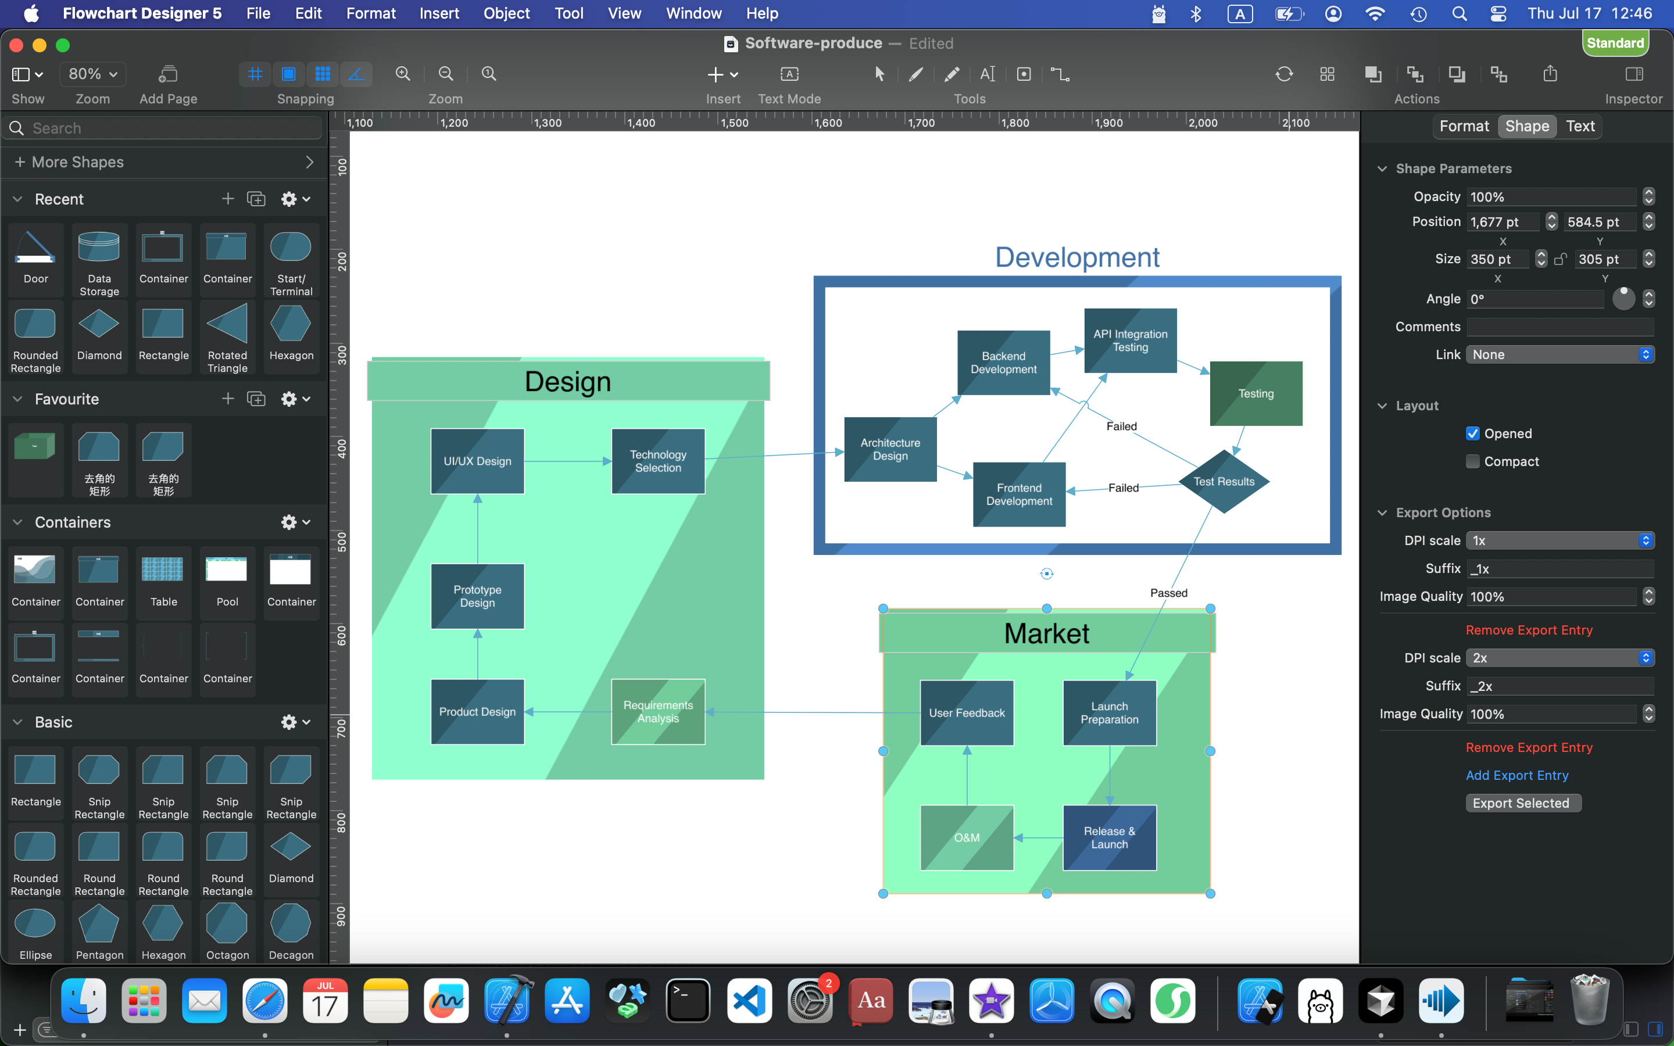Enable the Compact checkbox

pos(1473,461)
